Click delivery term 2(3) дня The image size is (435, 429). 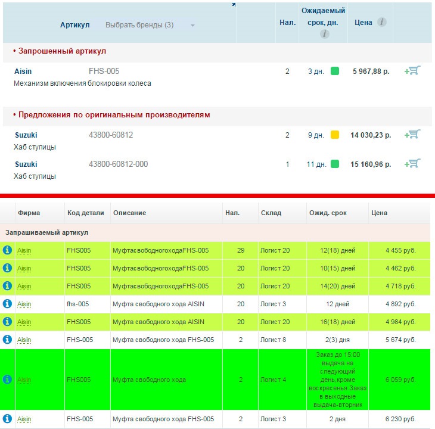pos(337,340)
